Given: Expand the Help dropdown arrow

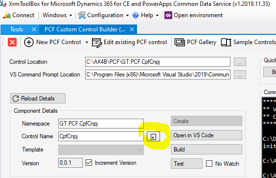Looking at the screenshot, I should (158, 16).
